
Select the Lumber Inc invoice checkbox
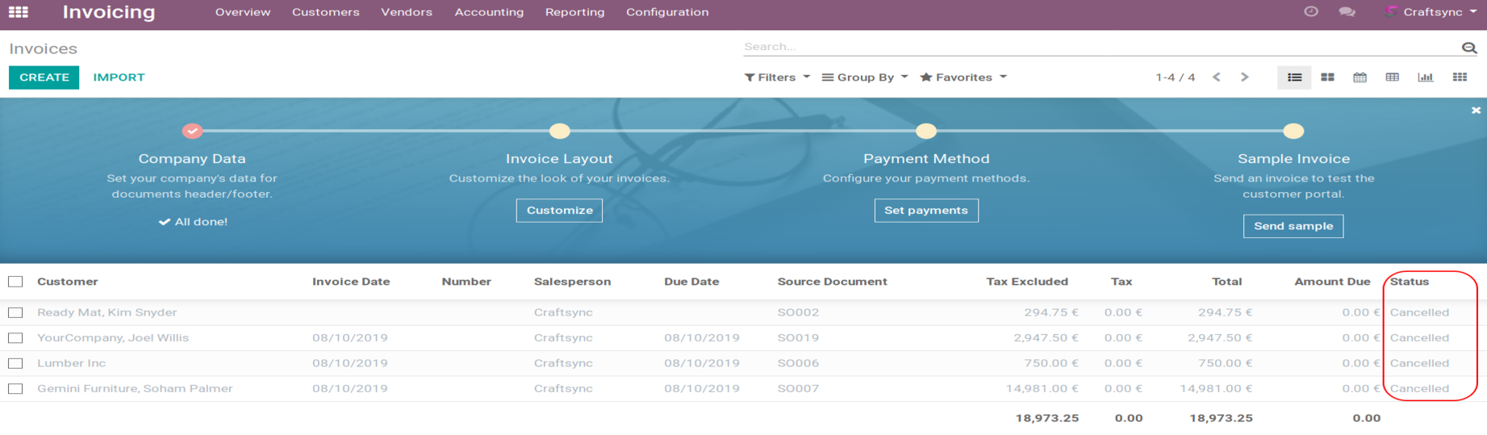[x=15, y=363]
